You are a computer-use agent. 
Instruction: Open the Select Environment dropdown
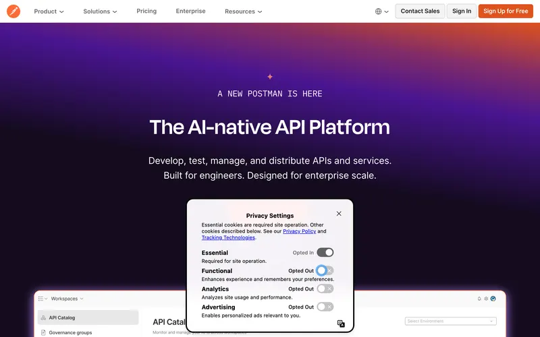pyautogui.click(x=450, y=321)
